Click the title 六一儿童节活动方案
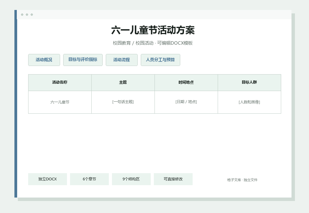This screenshot has width=309, height=213. tap(153, 30)
